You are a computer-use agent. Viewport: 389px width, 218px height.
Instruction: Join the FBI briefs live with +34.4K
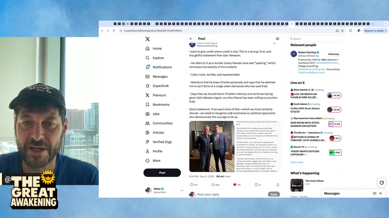coord(334,95)
